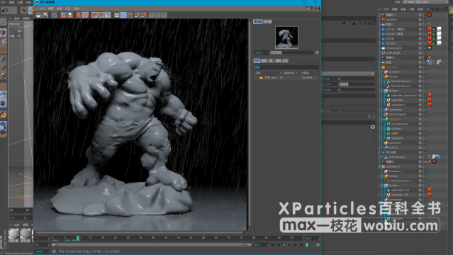Collapse the Groups node under xpSystem.1
This screenshot has width=453, height=255.
coord(382,176)
